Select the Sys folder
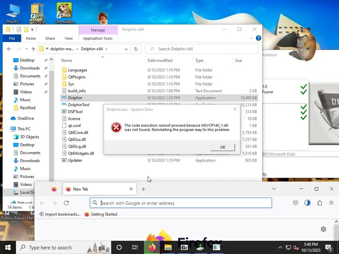This screenshot has height=254, width=339. click(x=71, y=84)
